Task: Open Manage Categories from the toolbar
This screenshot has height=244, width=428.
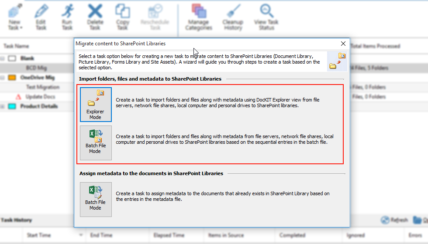Action: (199, 17)
